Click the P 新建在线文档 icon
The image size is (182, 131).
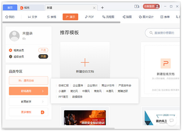[166, 64]
